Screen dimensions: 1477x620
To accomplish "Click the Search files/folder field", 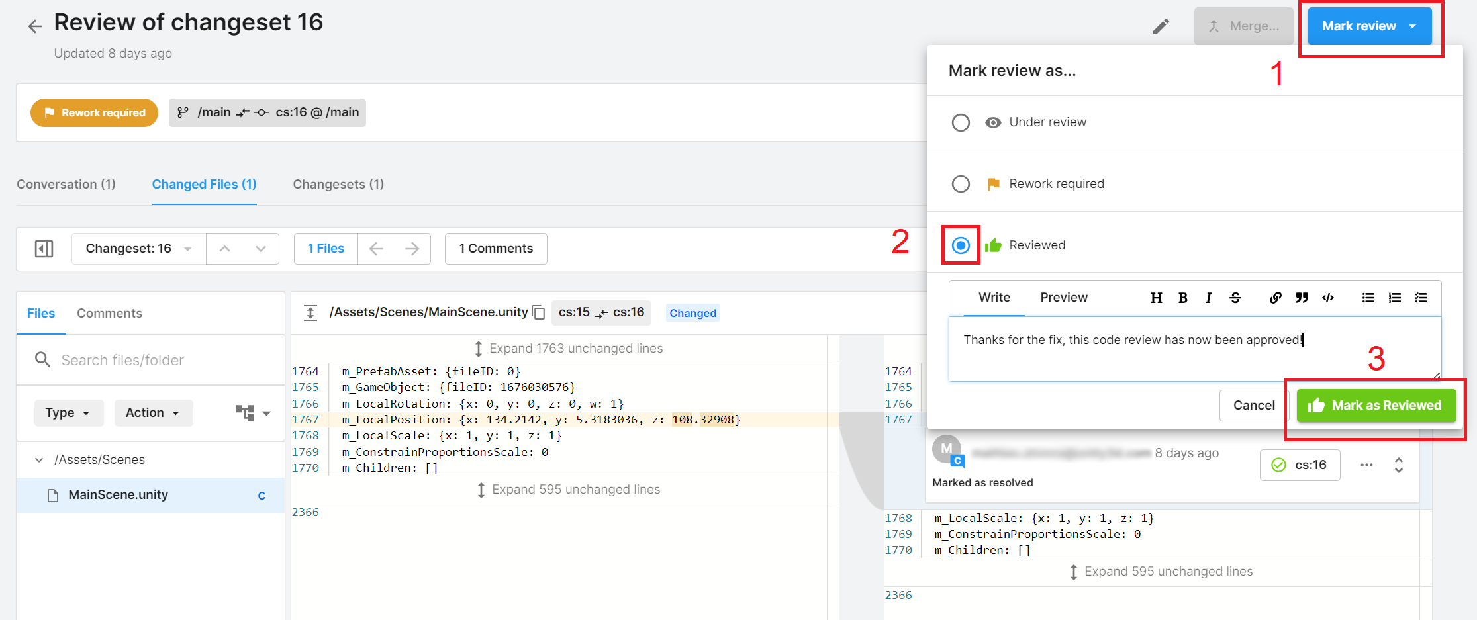I will pos(159,360).
